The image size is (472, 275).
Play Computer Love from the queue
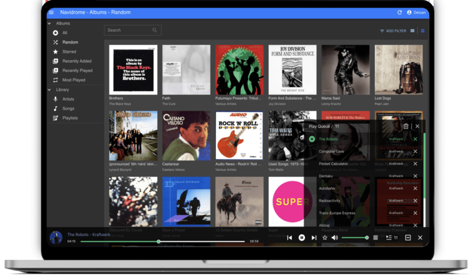pyautogui.click(x=331, y=151)
